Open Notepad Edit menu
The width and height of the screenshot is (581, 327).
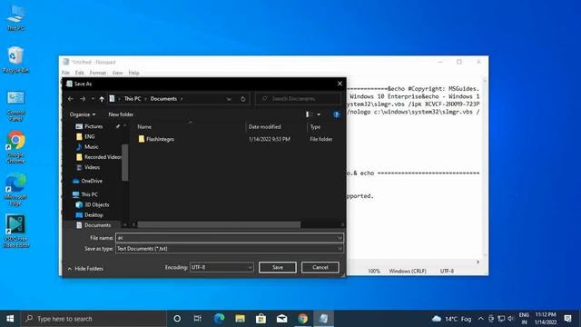[x=79, y=73]
